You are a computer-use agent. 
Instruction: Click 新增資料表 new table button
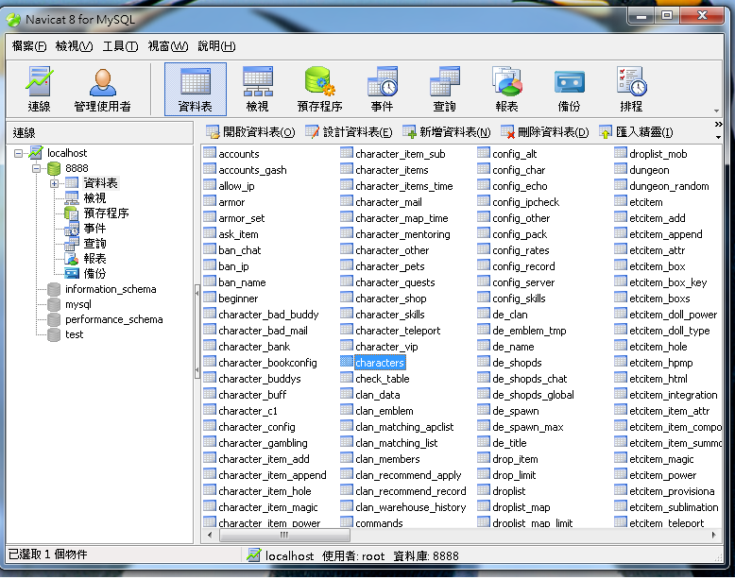447,132
